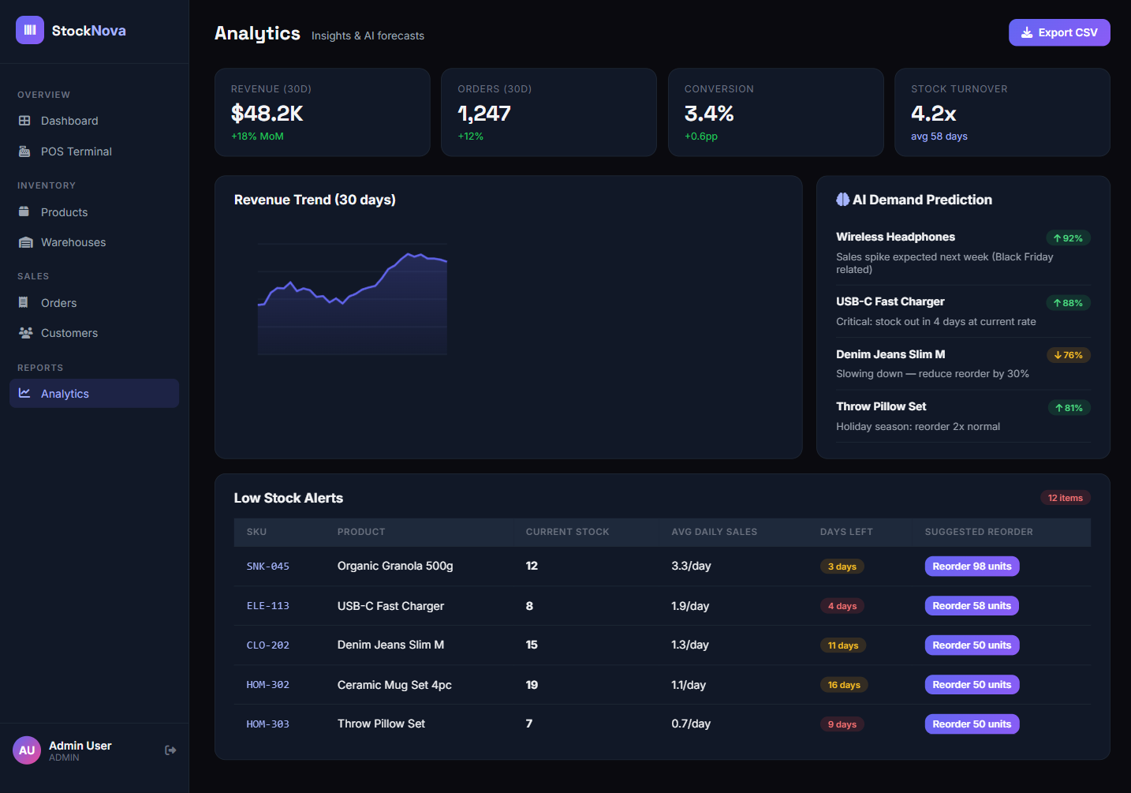Click the 76% down badge for Denim Jeans
The height and width of the screenshot is (793, 1131).
coord(1068,355)
